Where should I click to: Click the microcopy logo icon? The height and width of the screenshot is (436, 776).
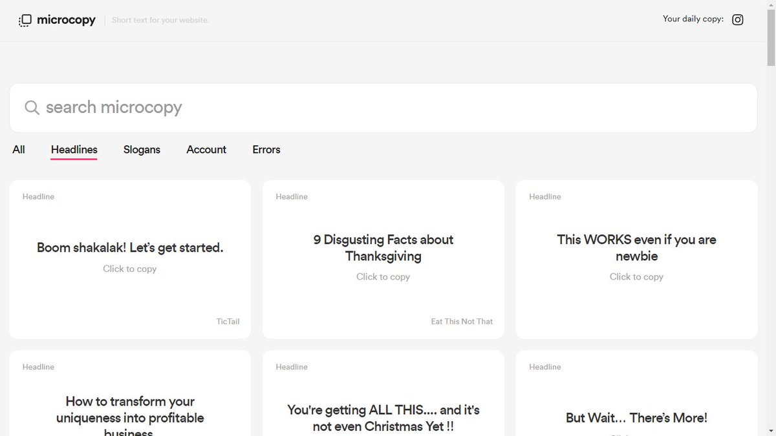(25, 20)
